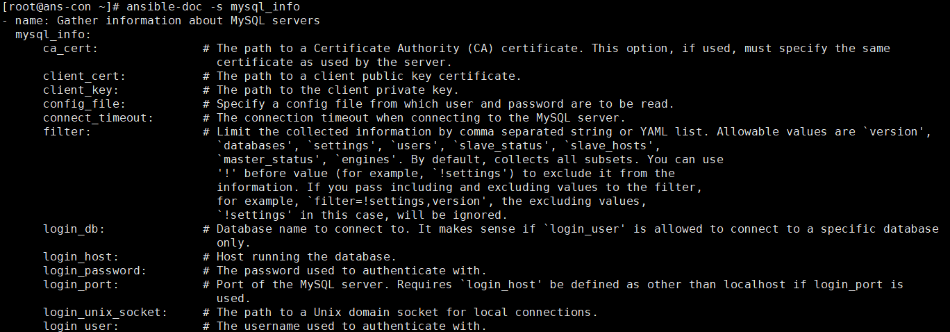Click 'certificate as used by the server.' line
Viewport: 950px width, 332px height.
coord(335,63)
